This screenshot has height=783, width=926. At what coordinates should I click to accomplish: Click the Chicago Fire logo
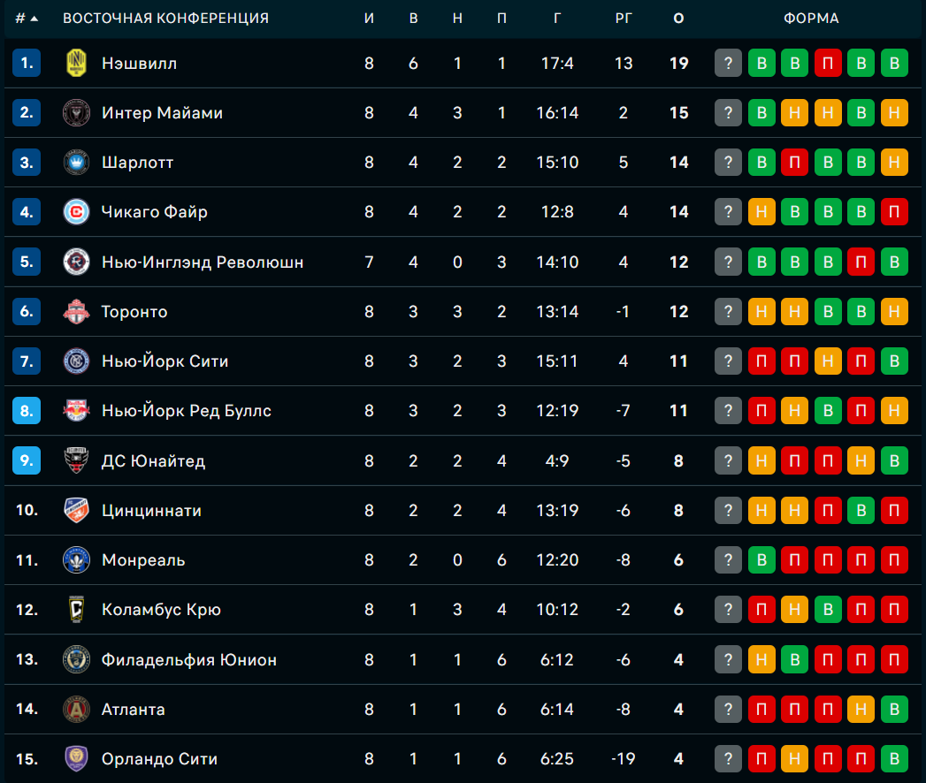(x=77, y=212)
